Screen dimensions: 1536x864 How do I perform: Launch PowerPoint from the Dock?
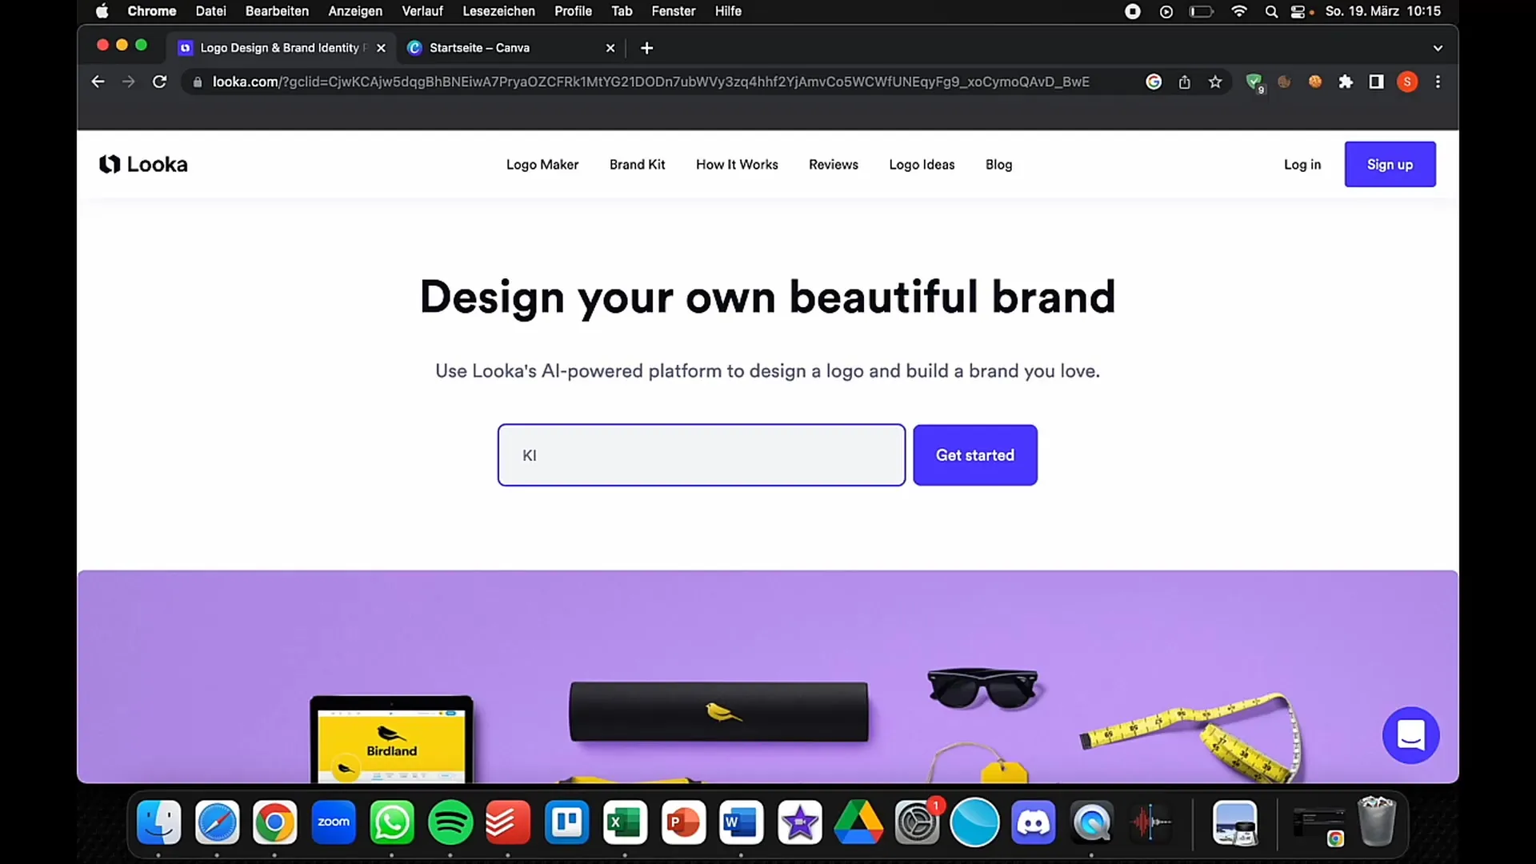coord(683,822)
